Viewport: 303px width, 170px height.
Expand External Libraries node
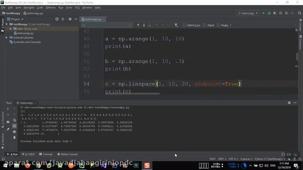point(7,38)
